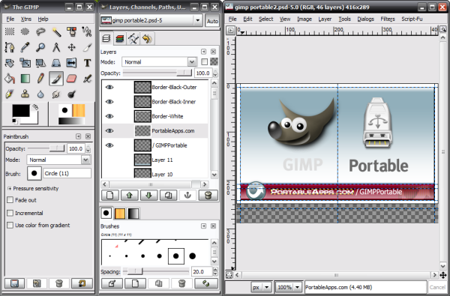Anchor the floating layer icon

pyautogui.click(x=187, y=196)
